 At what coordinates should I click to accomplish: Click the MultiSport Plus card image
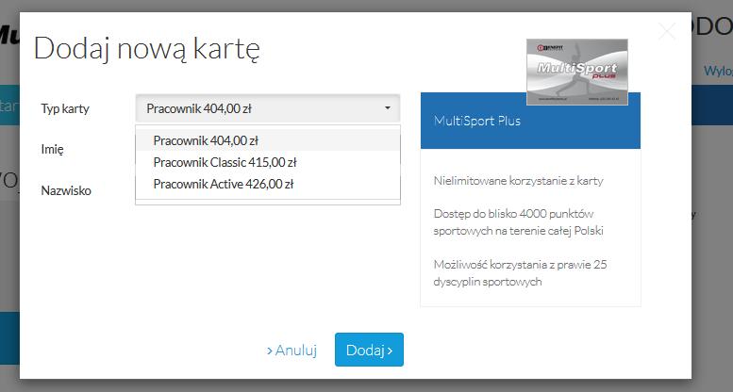pyautogui.click(x=576, y=72)
